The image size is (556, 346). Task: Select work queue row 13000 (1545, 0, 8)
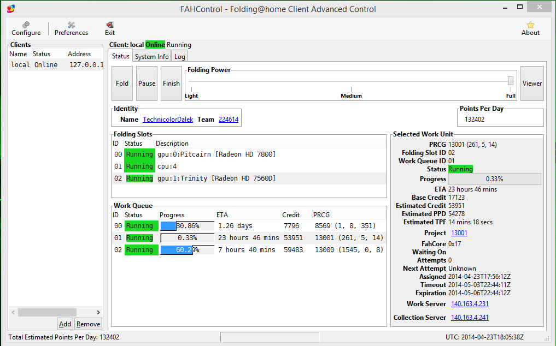[x=249, y=250]
